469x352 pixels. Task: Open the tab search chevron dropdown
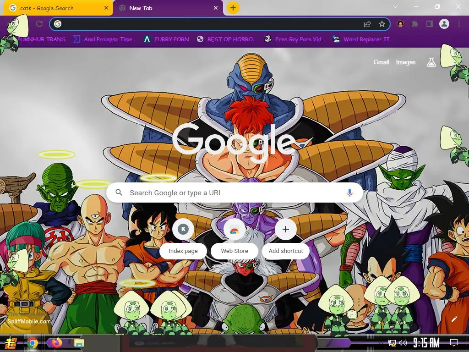395,6
